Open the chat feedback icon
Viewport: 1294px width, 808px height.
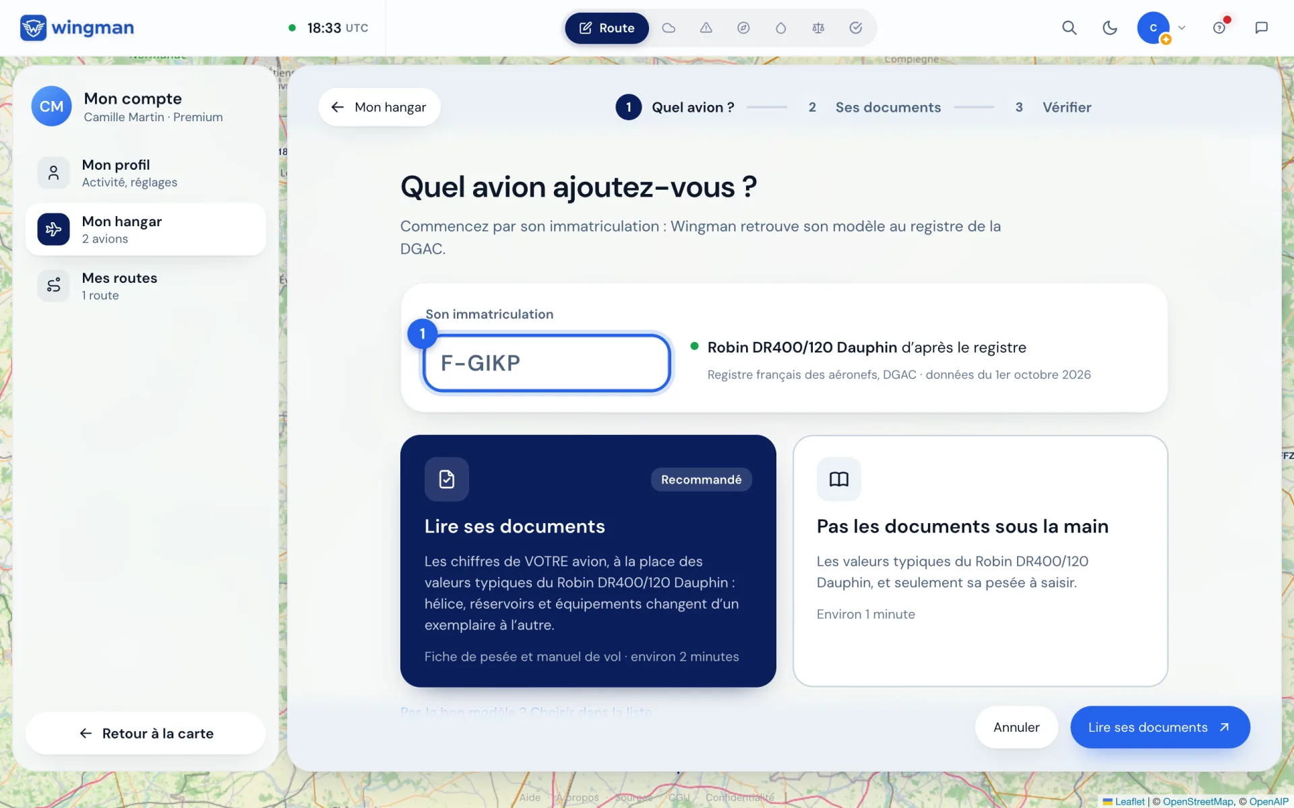tap(1261, 28)
